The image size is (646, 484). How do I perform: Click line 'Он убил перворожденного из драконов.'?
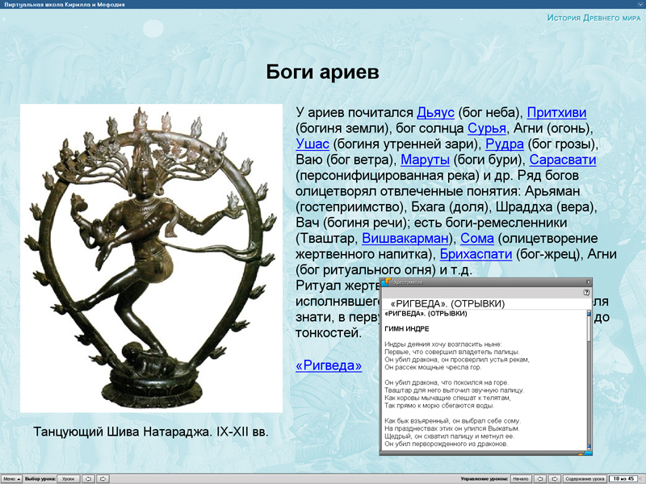click(447, 444)
